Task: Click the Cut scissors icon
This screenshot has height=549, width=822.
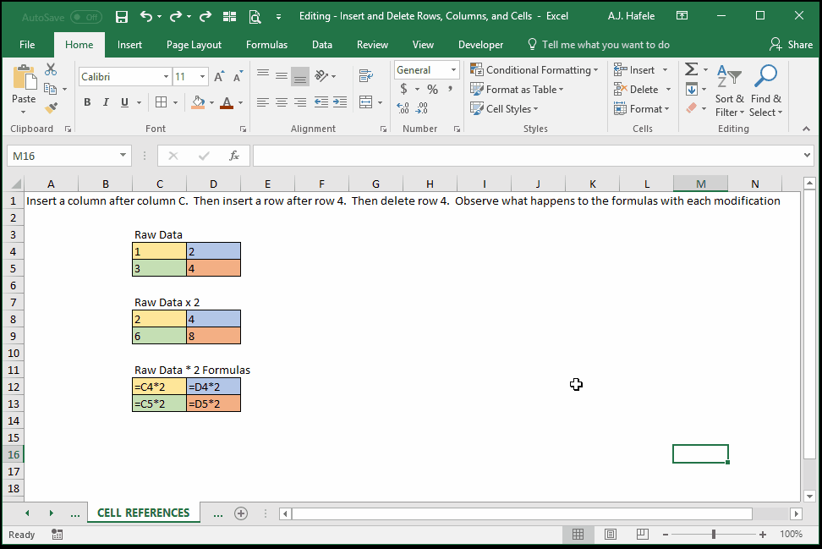Action: tap(51, 69)
